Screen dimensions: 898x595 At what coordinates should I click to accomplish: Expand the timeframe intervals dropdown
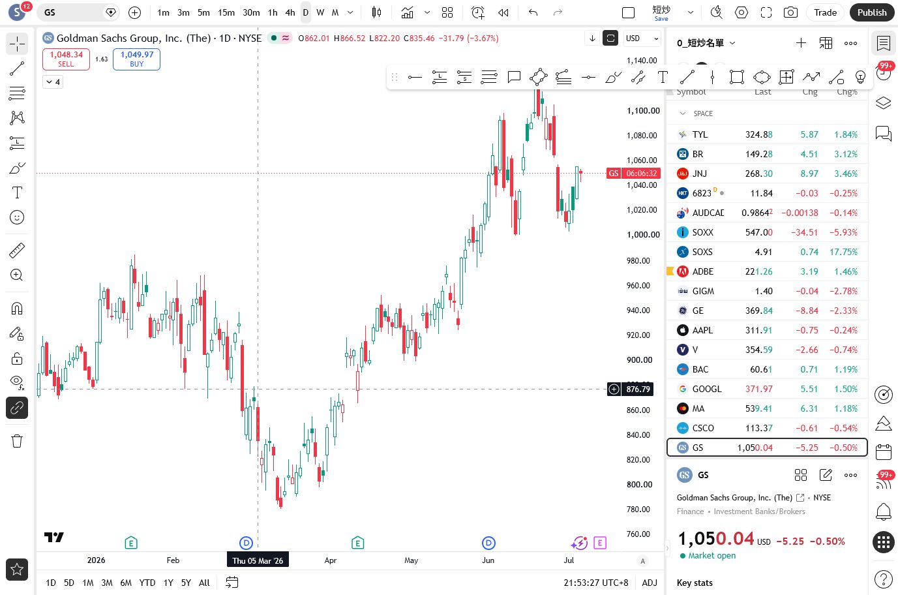(350, 12)
